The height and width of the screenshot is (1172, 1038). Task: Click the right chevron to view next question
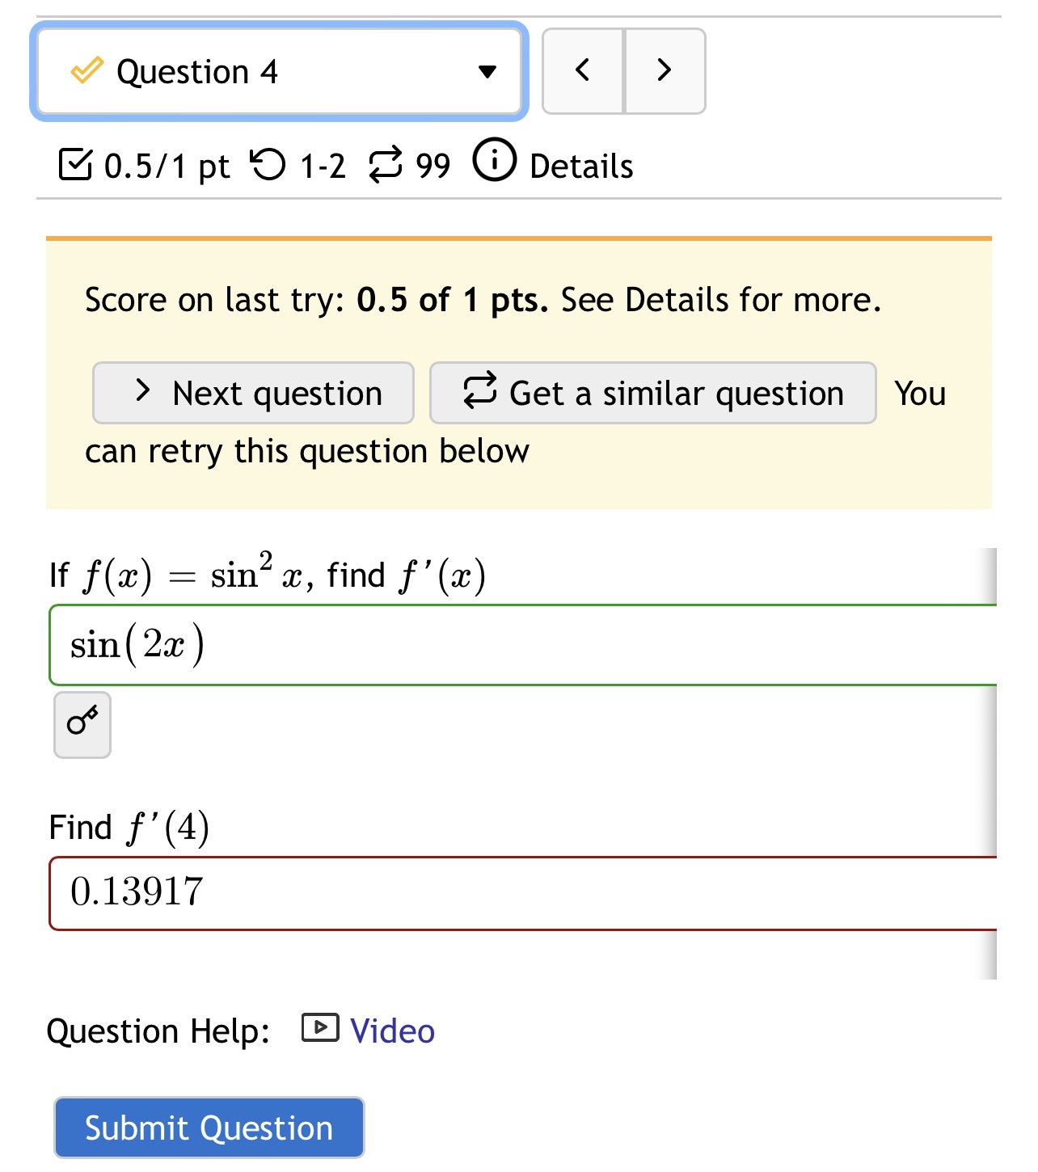(x=664, y=71)
